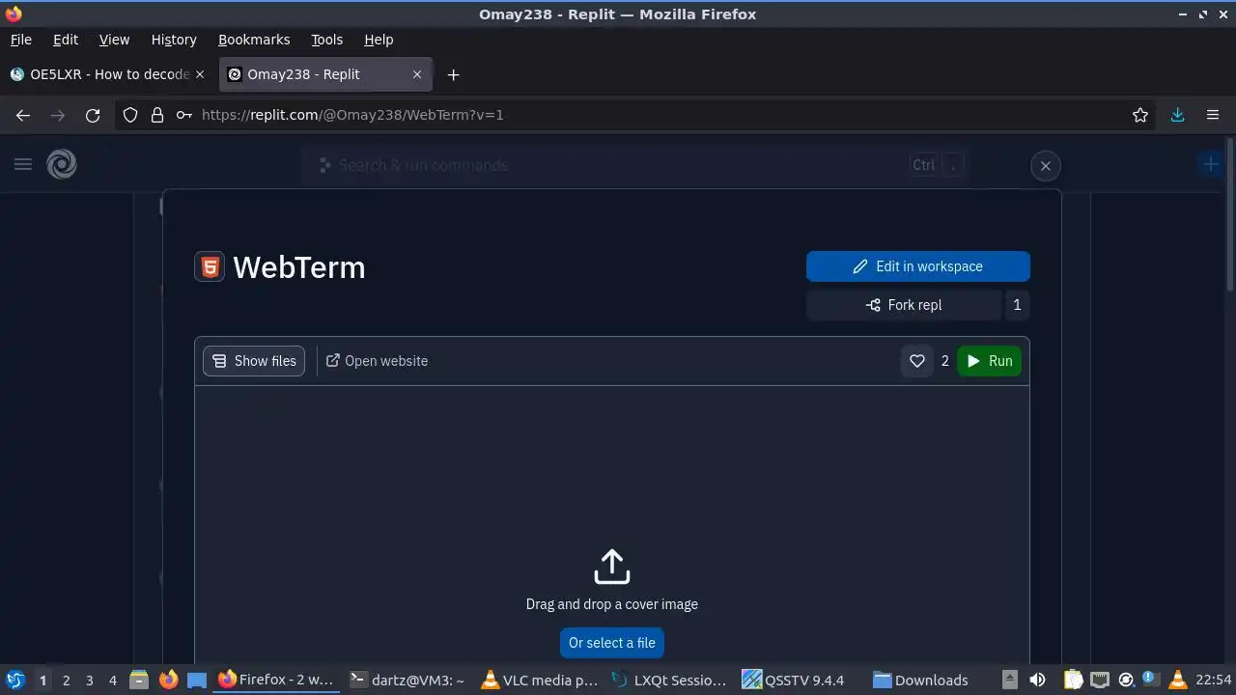Toggle Show files
The image size is (1236, 695).
(254, 361)
